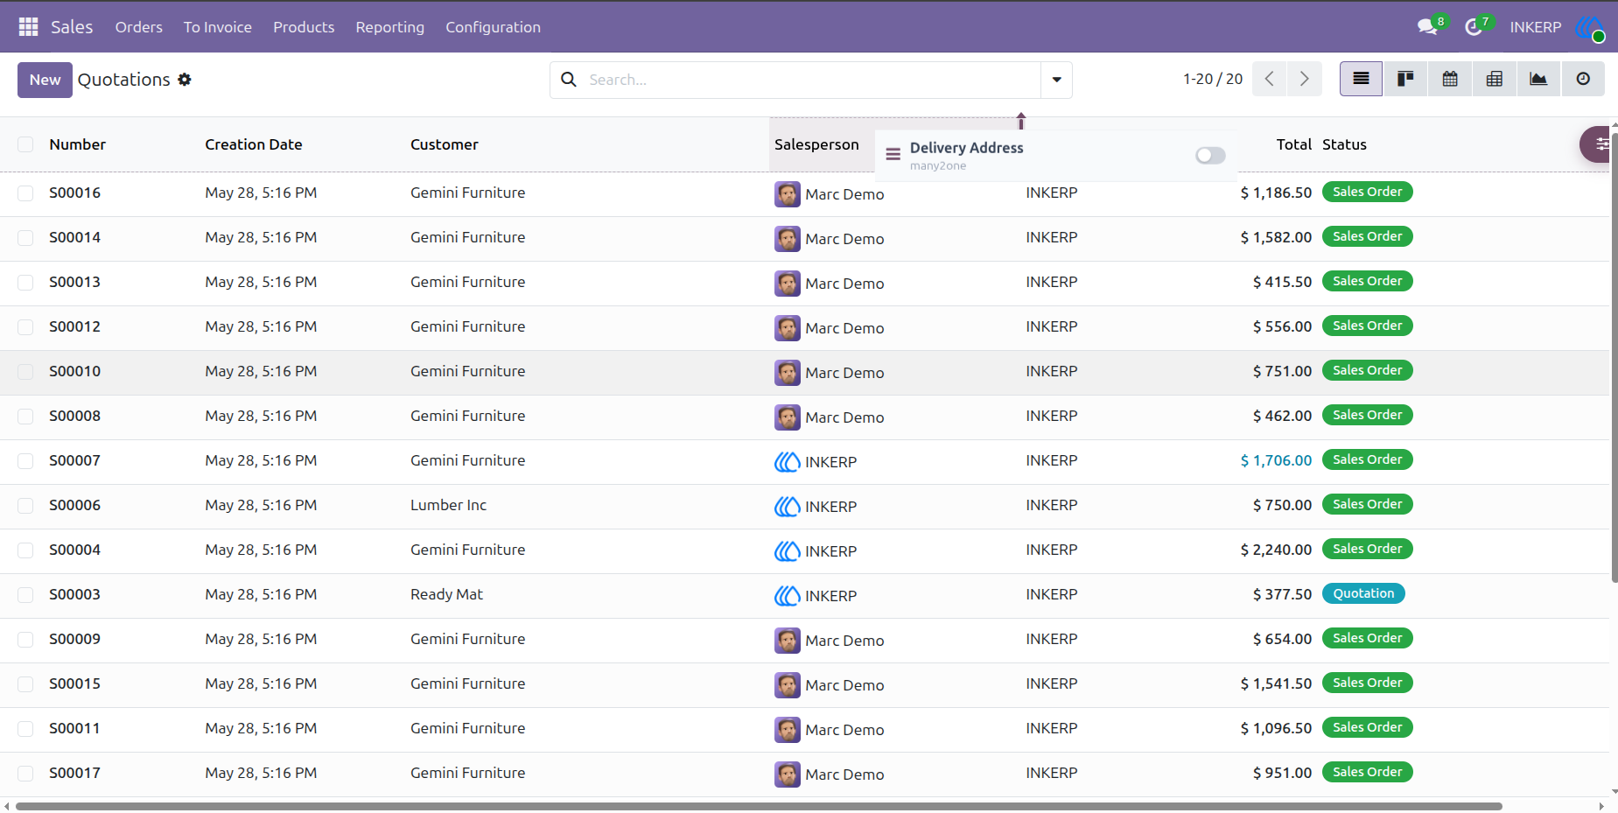Open the To Invoice menu
This screenshot has height=813, width=1618.
pyautogui.click(x=218, y=27)
